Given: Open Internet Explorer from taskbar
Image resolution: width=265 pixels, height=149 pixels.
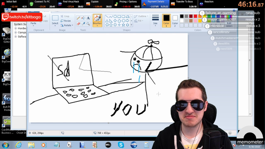Looking at the screenshot, I should point(18,145).
